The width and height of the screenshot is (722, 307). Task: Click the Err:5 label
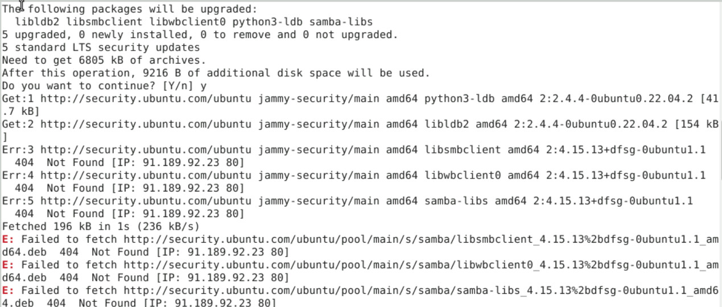pos(18,201)
